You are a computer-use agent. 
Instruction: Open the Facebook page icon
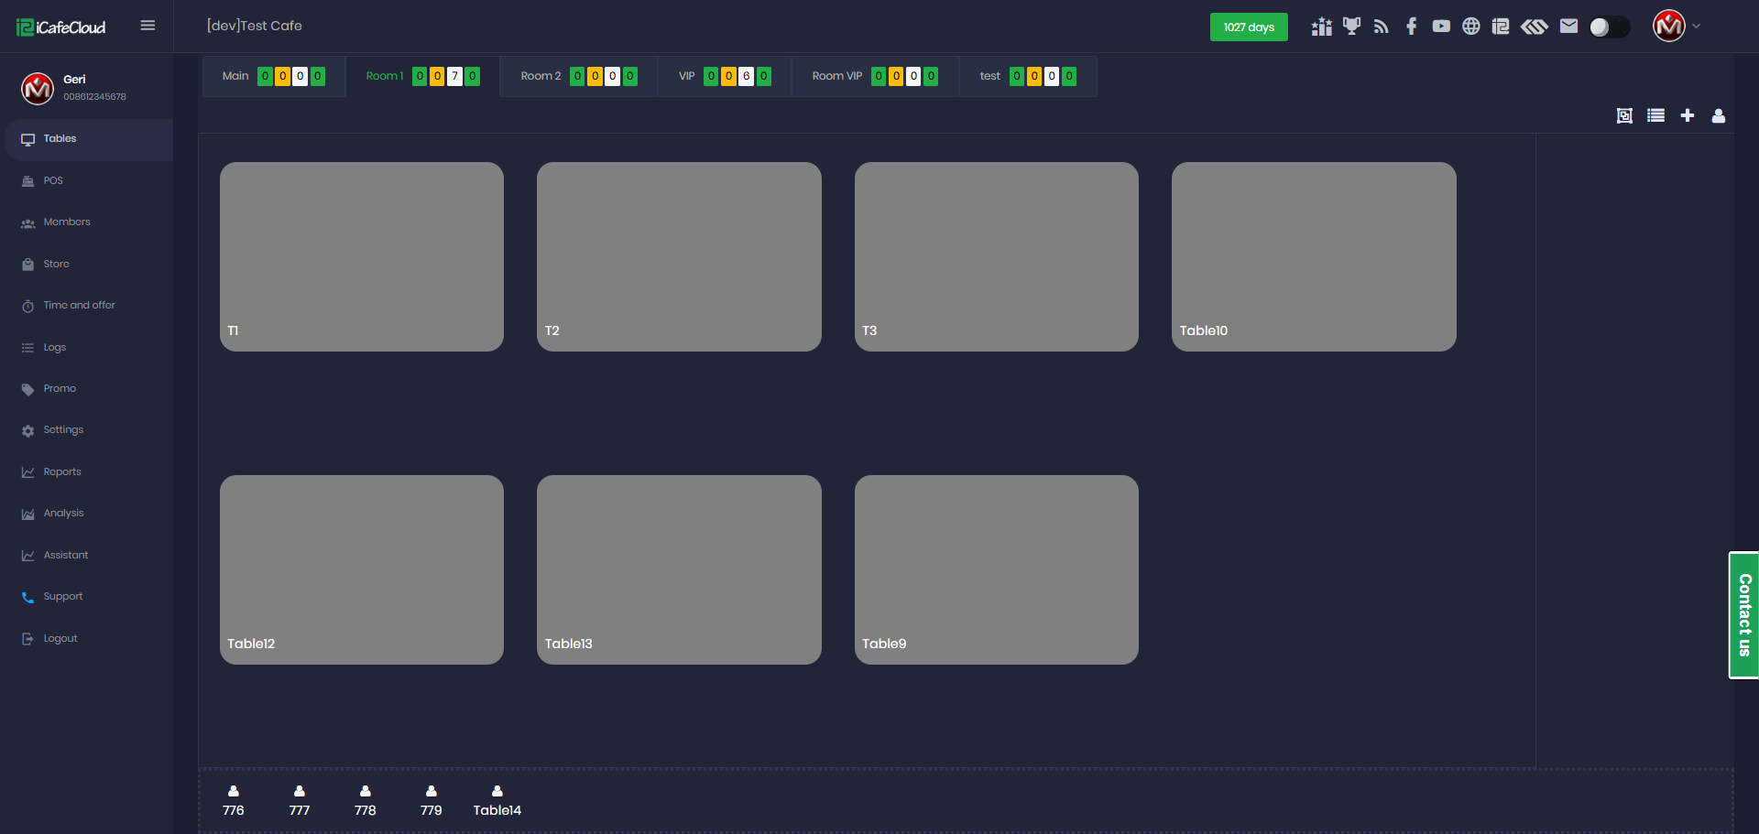point(1412,27)
